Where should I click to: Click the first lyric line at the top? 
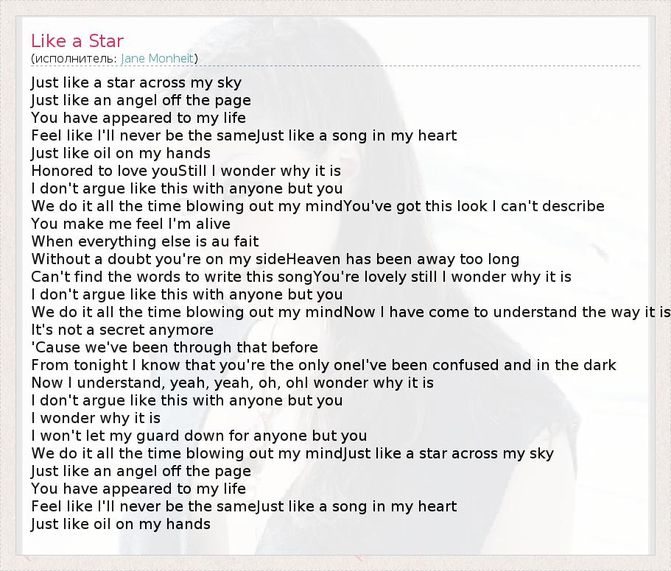coord(136,82)
